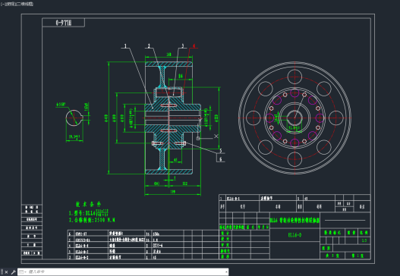Select green HLL6-0 drawing number in title block
400x276 pixels.
[x=295, y=235]
